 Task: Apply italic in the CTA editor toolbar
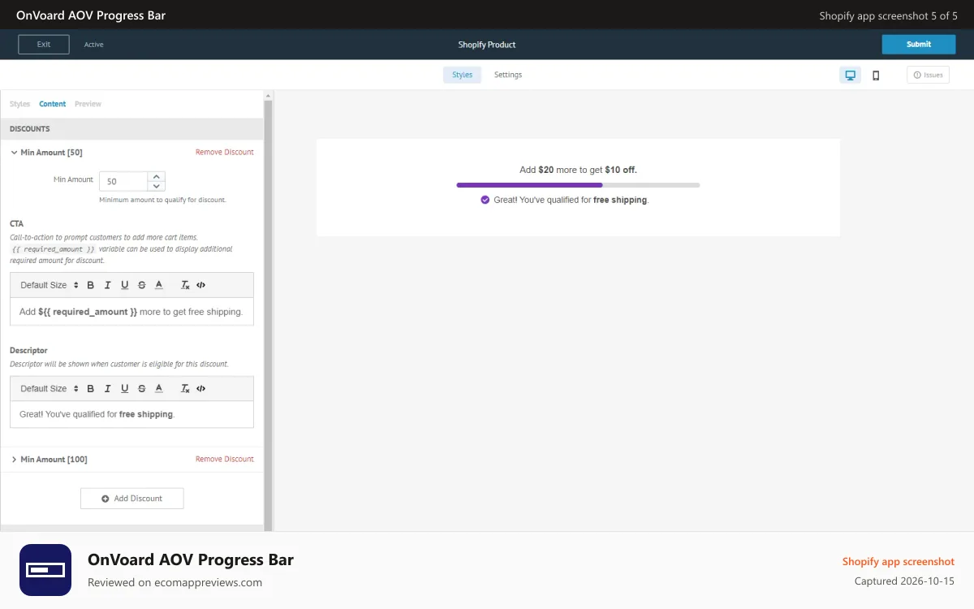[x=108, y=285]
